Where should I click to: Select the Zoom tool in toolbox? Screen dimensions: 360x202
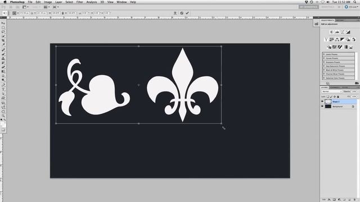(3, 116)
